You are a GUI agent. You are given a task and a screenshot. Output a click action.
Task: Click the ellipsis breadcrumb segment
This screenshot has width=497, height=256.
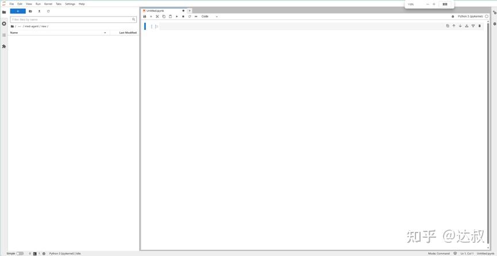point(20,26)
